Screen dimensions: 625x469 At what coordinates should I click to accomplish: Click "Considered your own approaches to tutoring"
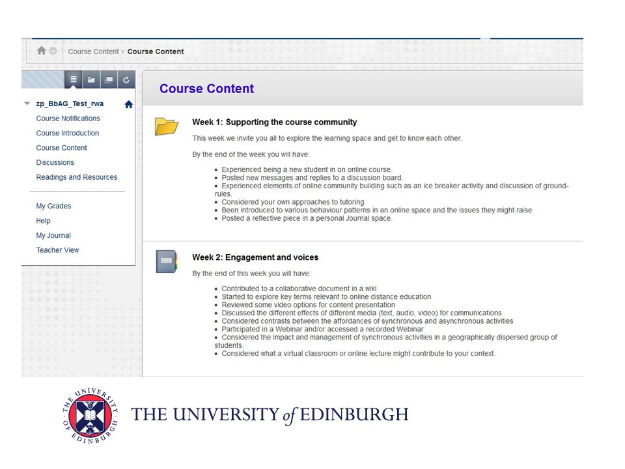click(293, 202)
